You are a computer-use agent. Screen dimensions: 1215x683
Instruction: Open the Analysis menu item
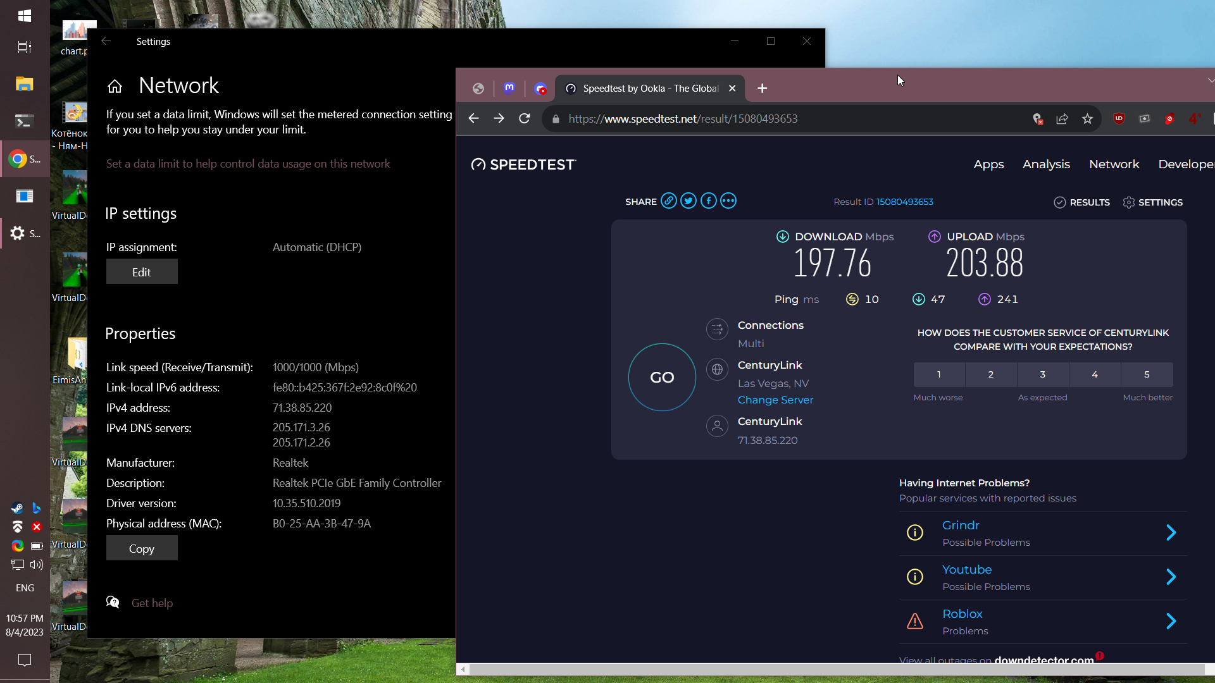[1046, 164]
